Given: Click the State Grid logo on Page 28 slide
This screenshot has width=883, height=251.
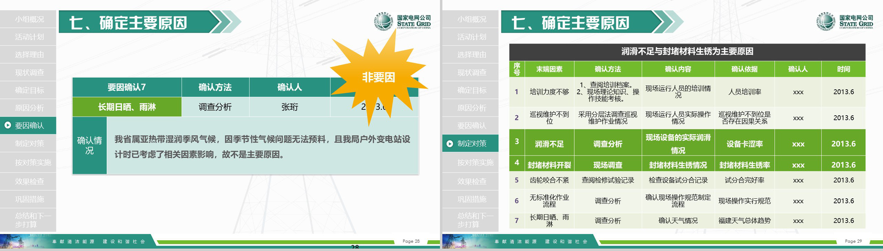Looking at the screenshot, I should pyautogui.click(x=402, y=22).
